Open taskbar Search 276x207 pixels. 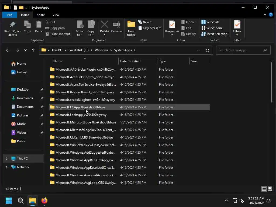(20, 201)
